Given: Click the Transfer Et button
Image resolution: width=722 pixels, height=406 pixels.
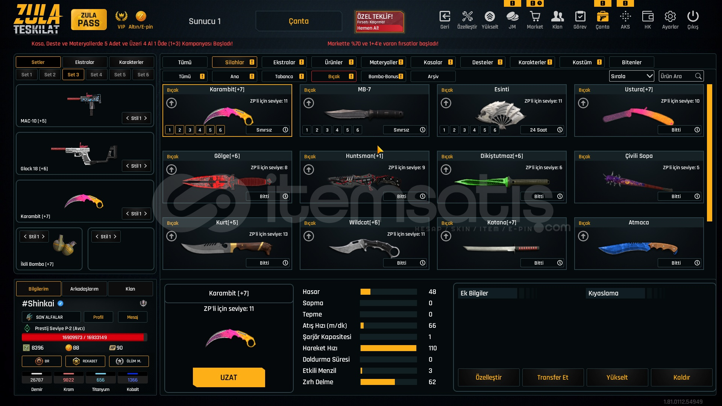Looking at the screenshot, I should pos(552,377).
